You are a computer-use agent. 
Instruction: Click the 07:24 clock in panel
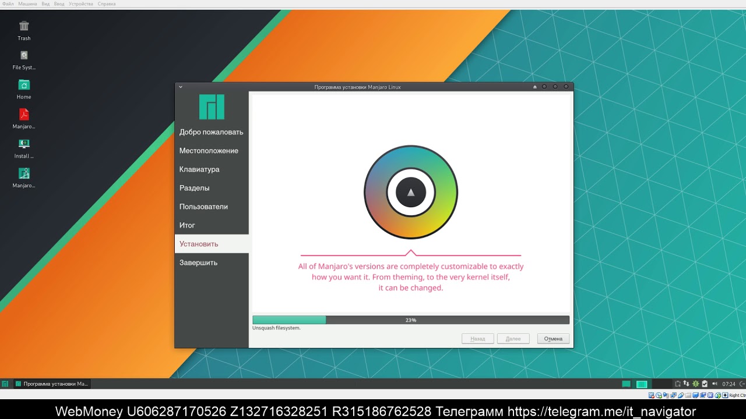[x=729, y=384]
